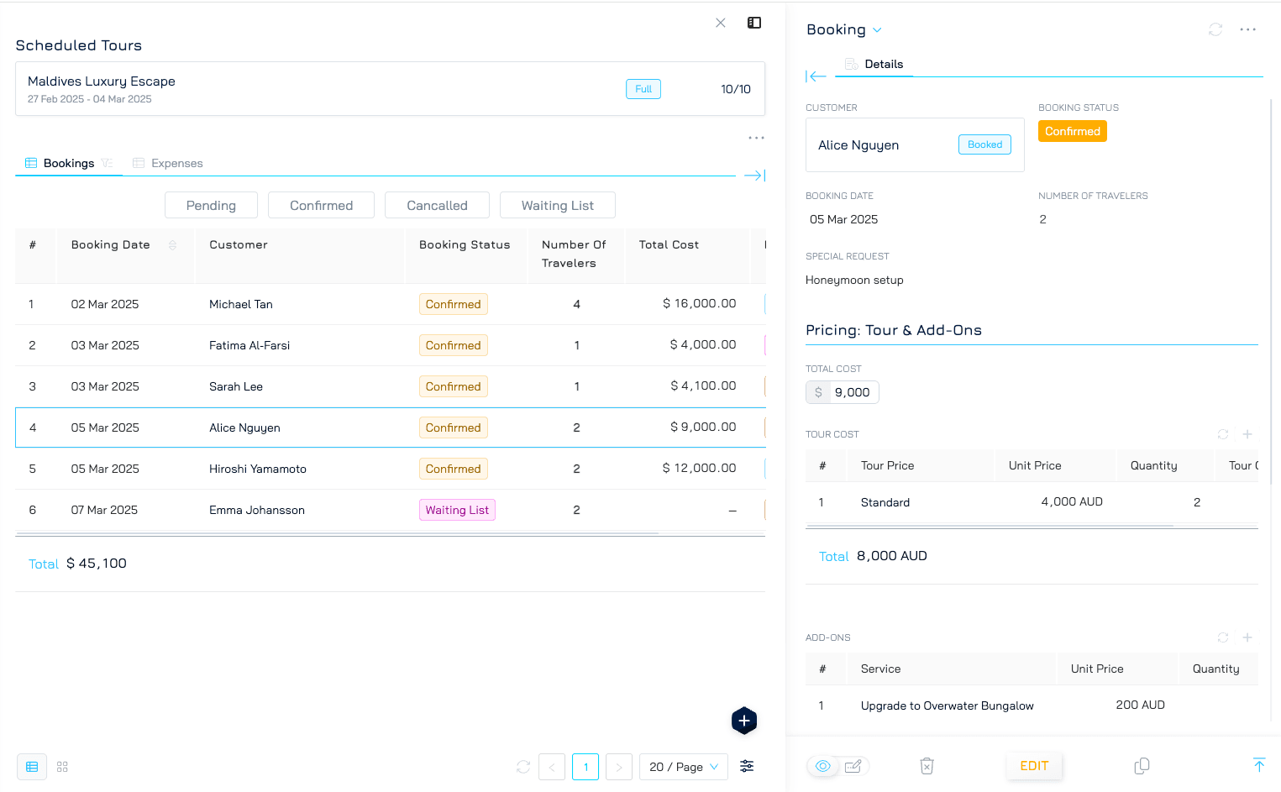Click the scroll-to-top arrow icon

(x=1258, y=765)
